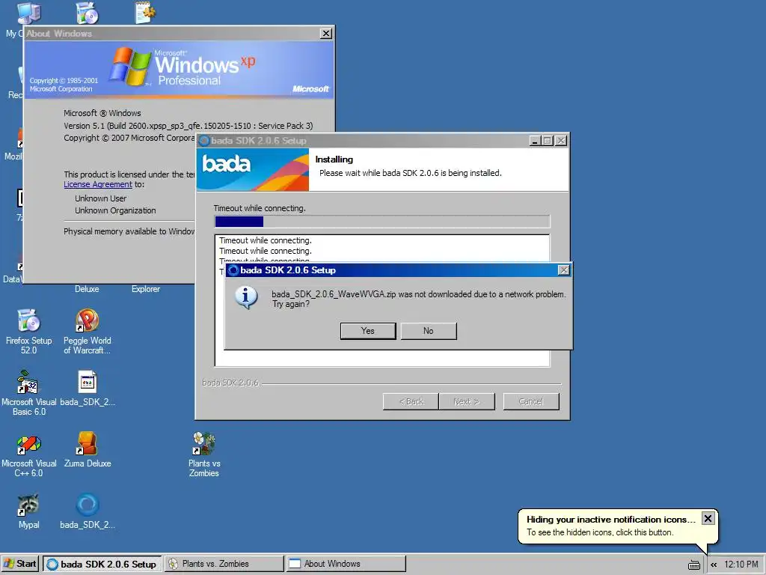Click the keyboard icon in system tray
The height and width of the screenshot is (575, 766).
693,565
